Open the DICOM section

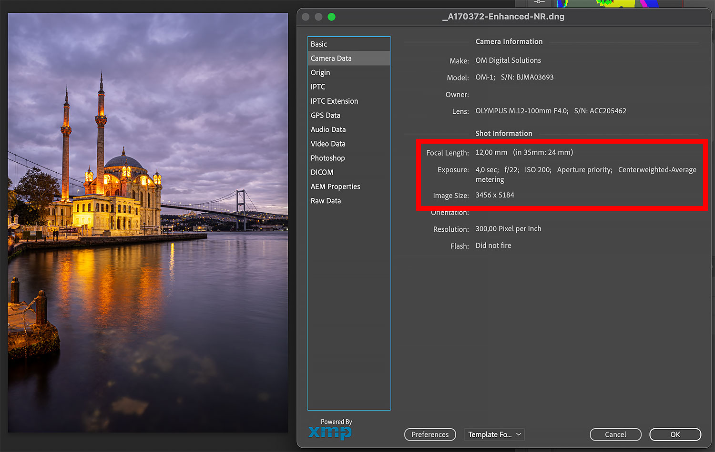[322, 173]
